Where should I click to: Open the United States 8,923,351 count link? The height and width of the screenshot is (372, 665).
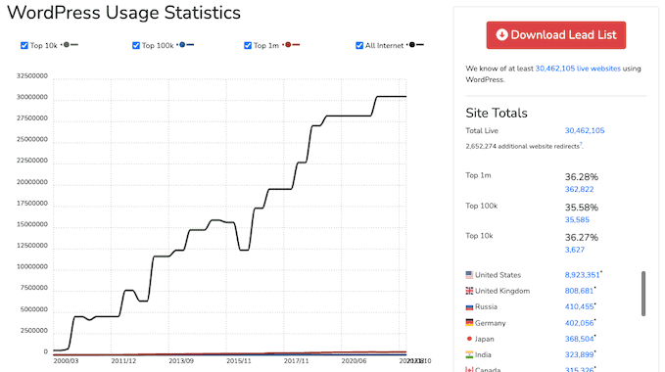click(x=582, y=275)
